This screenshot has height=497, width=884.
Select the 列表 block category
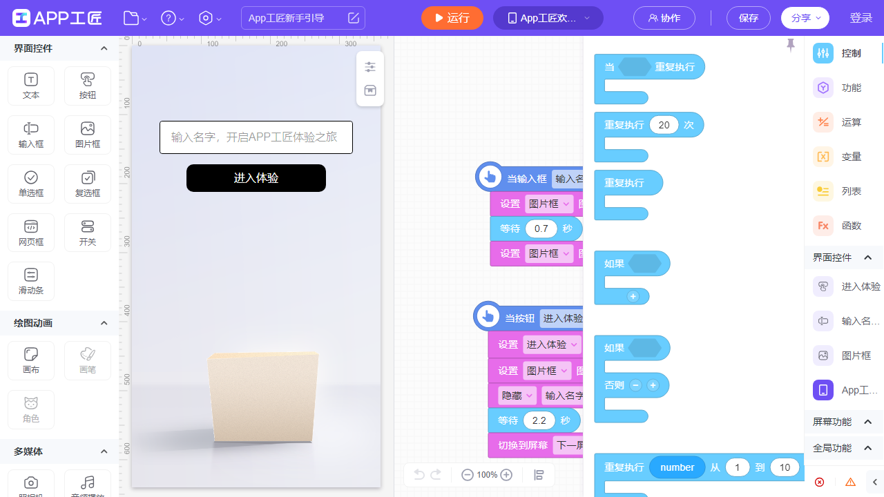pos(844,191)
